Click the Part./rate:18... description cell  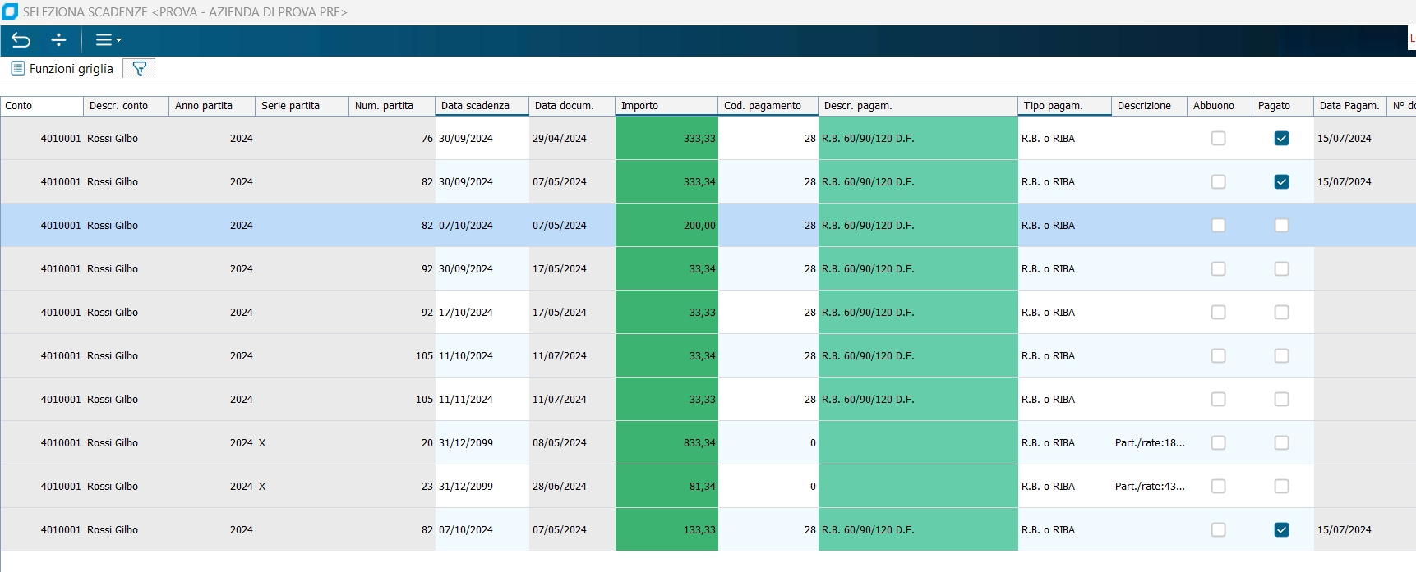(x=1149, y=443)
